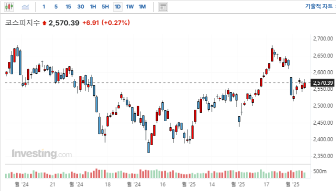Click the date axis label 21

(52, 185)
